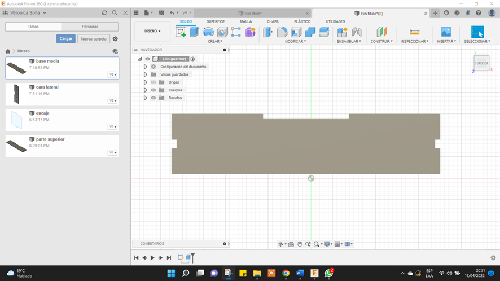This screenshot has height=281, width=500.
Task: Select the Press Pull tool
Action: pos(268,32)
